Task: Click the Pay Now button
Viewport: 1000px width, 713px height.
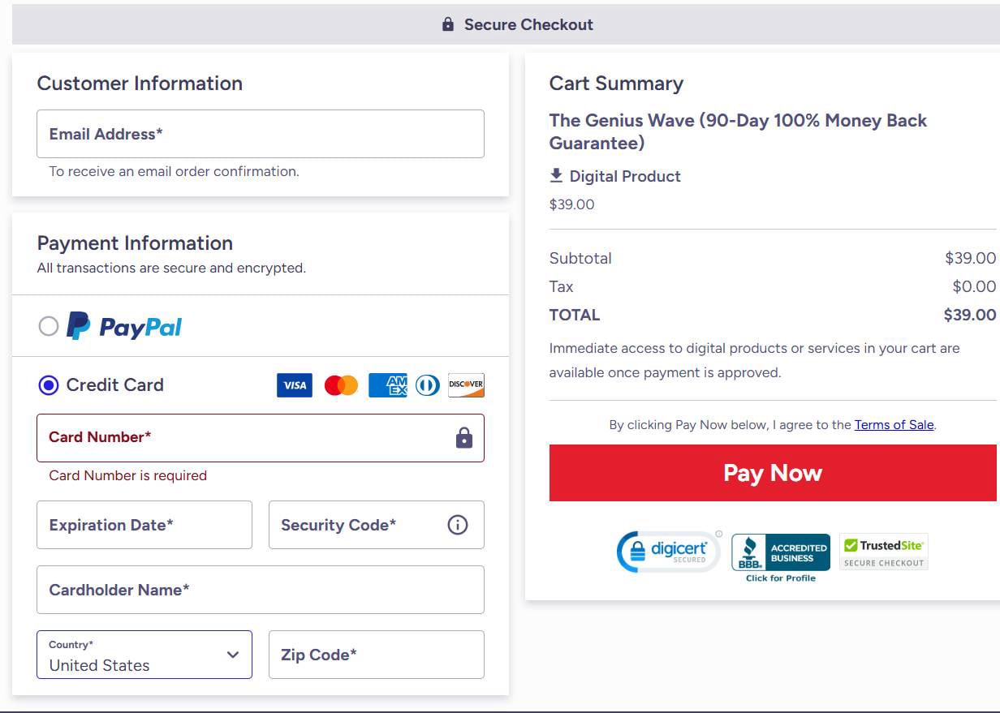Action: click(x=772, y=473)
